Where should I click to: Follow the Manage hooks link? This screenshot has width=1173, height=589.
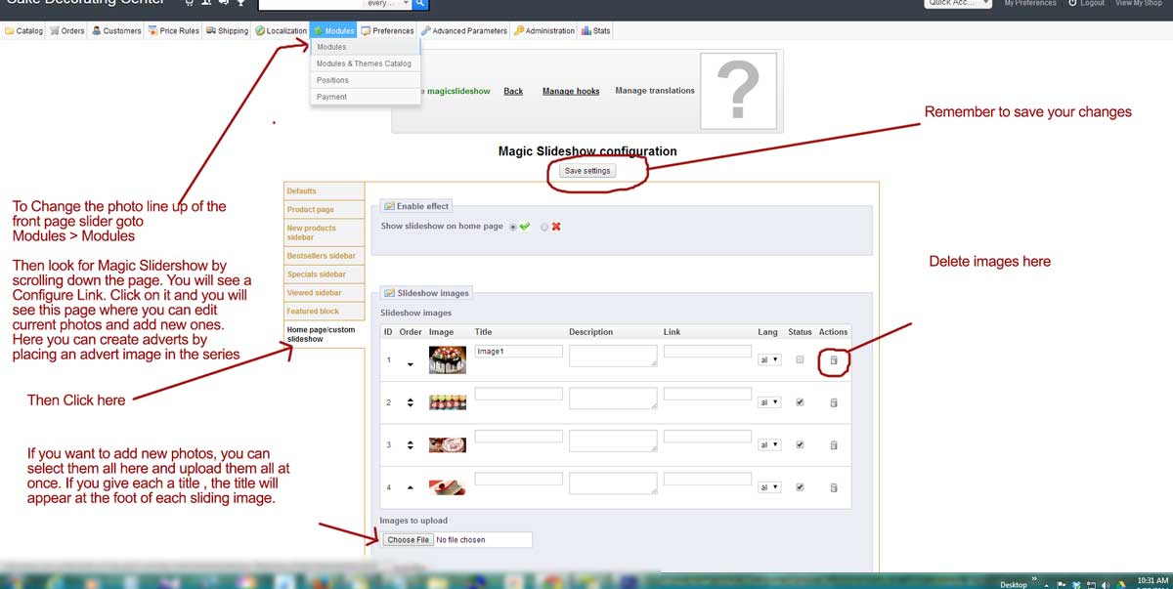click(571, 91)
